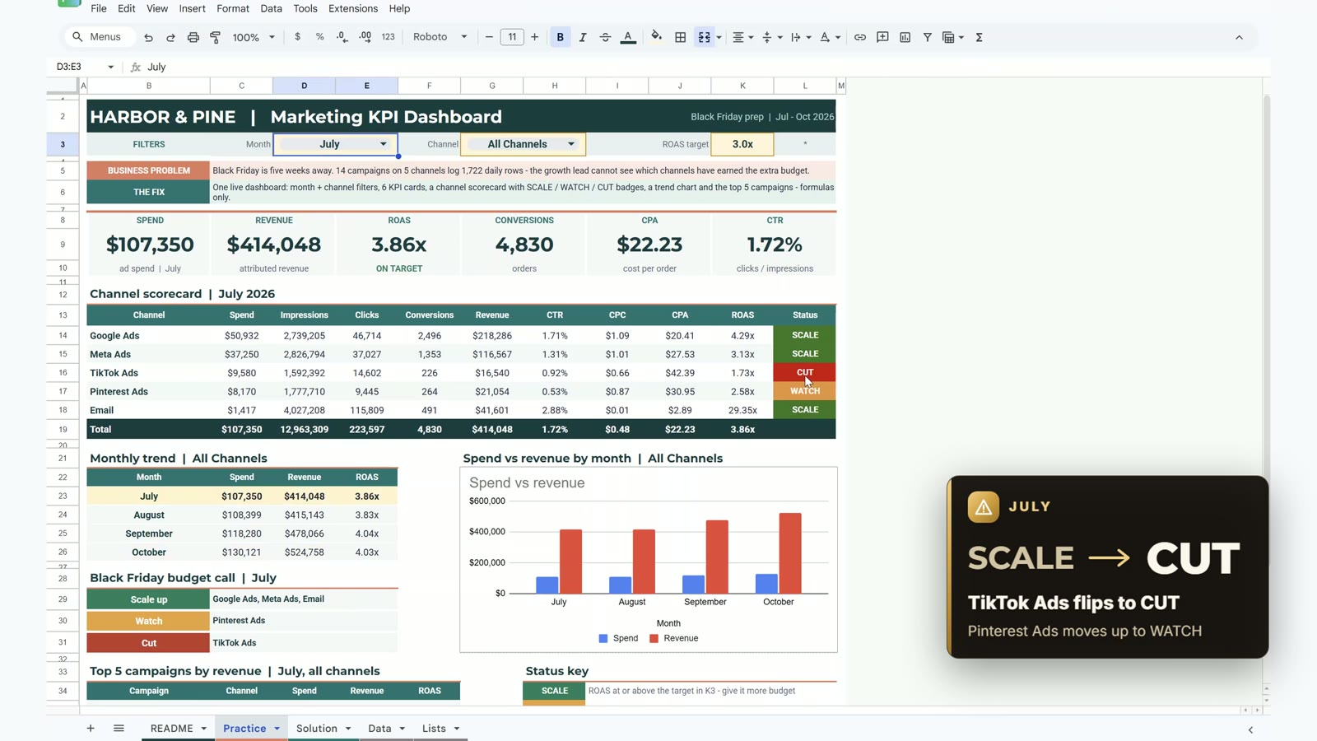Select the ROAS target cell 3.0x

coord(742,144)
